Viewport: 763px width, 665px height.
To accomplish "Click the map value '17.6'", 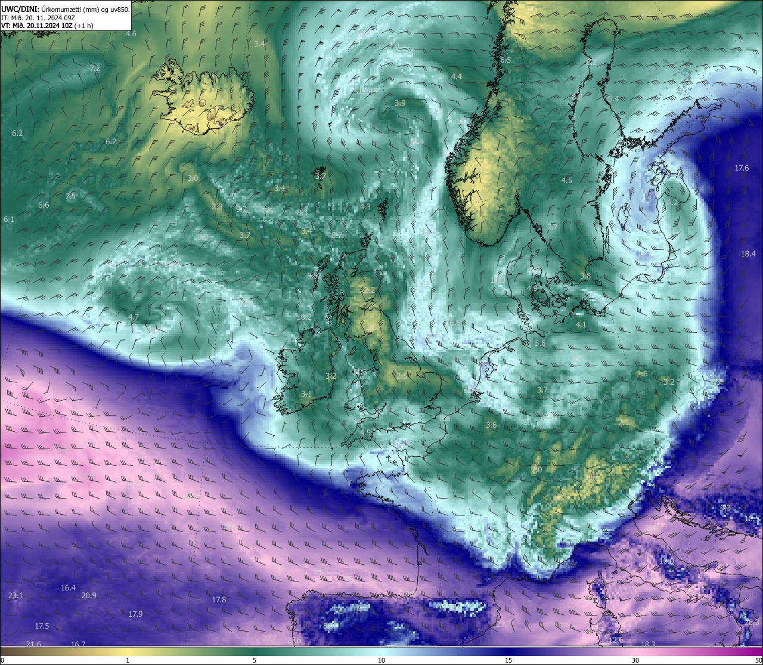I will (x=742, y=168).
